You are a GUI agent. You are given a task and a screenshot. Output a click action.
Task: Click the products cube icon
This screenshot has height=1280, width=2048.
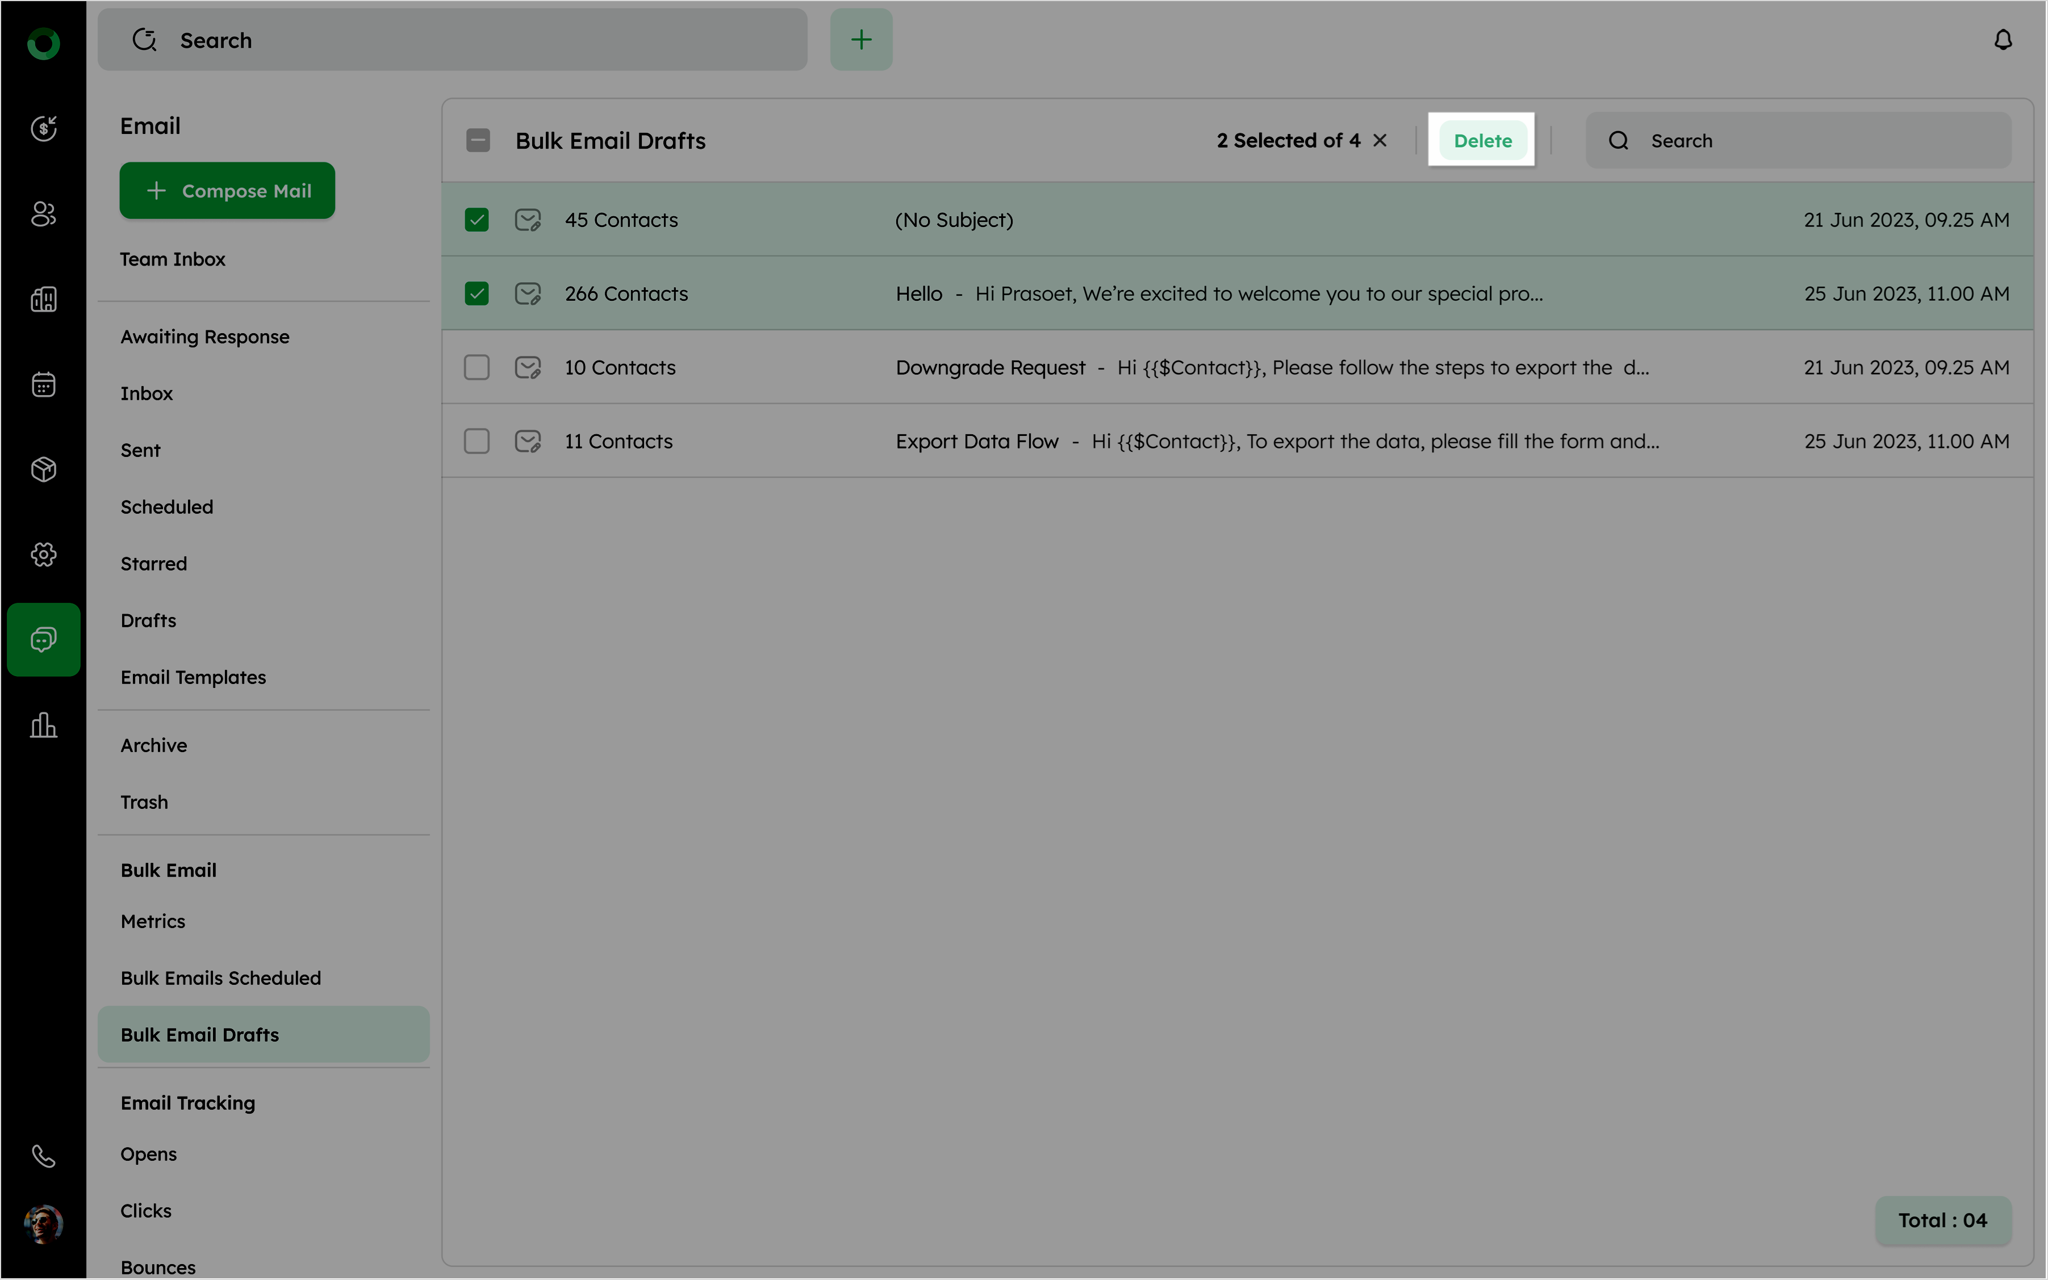43,469
